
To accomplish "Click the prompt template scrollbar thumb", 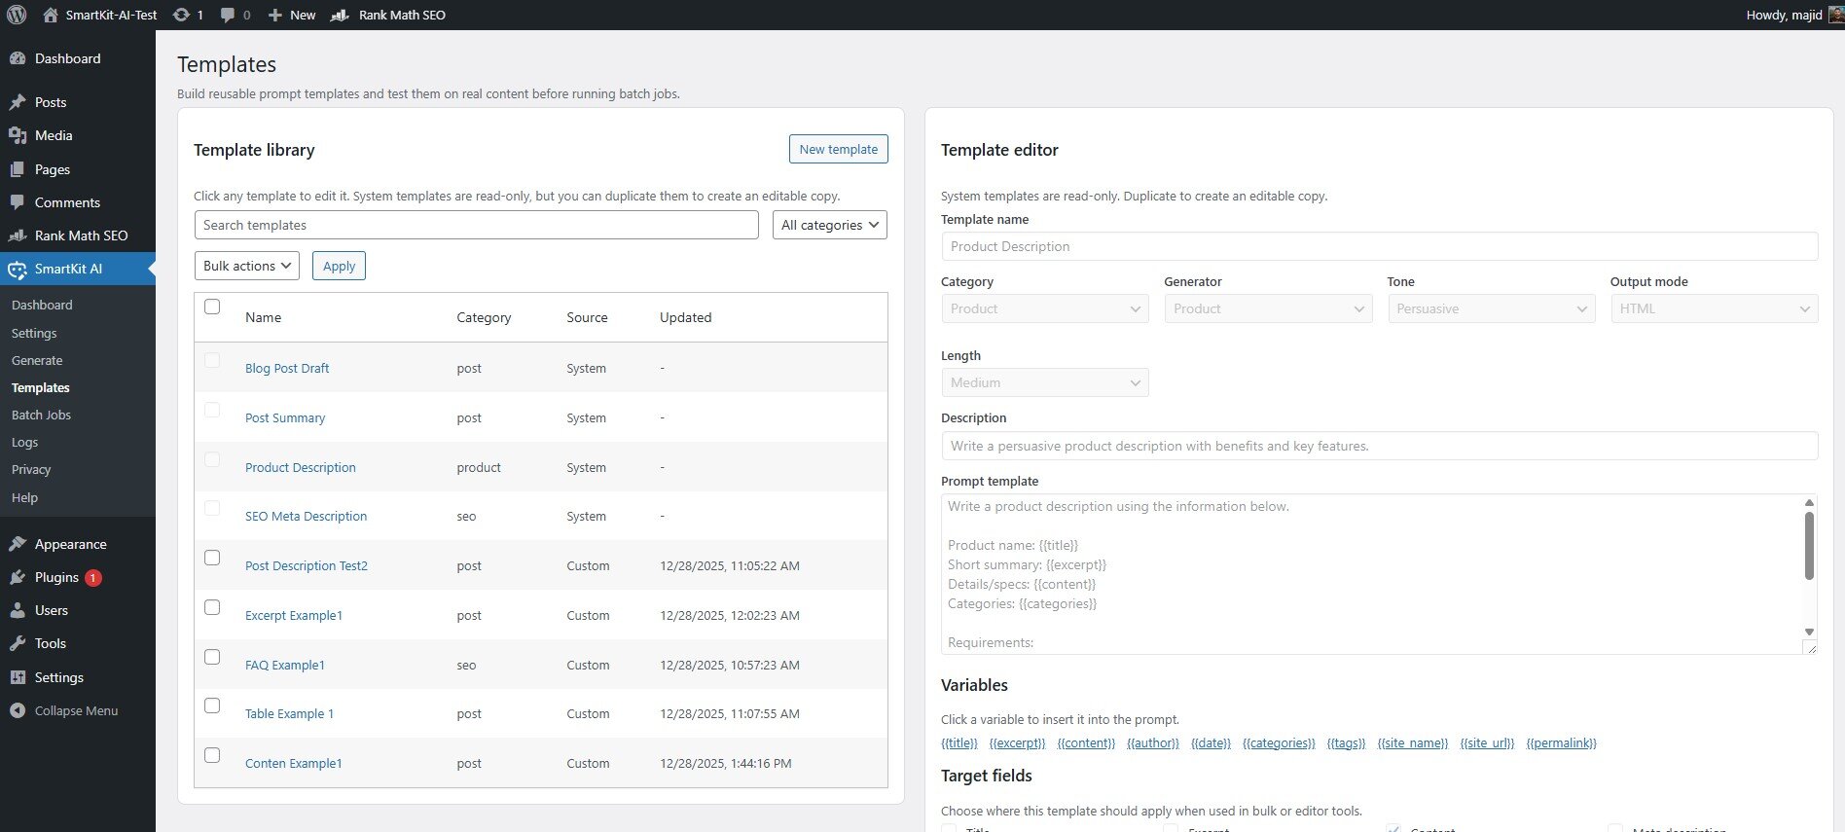I will (1809, 545).
